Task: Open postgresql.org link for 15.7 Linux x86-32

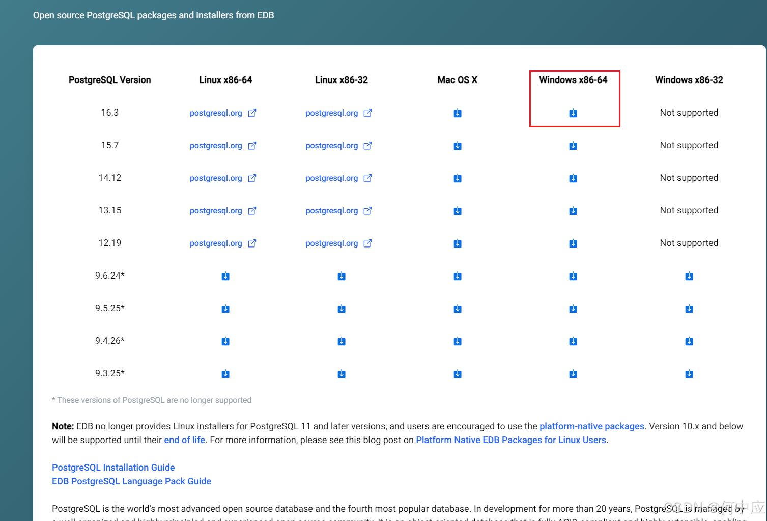Action: [339, 146]
